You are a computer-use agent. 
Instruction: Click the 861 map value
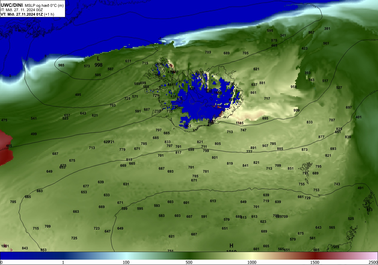coord(253,93)
